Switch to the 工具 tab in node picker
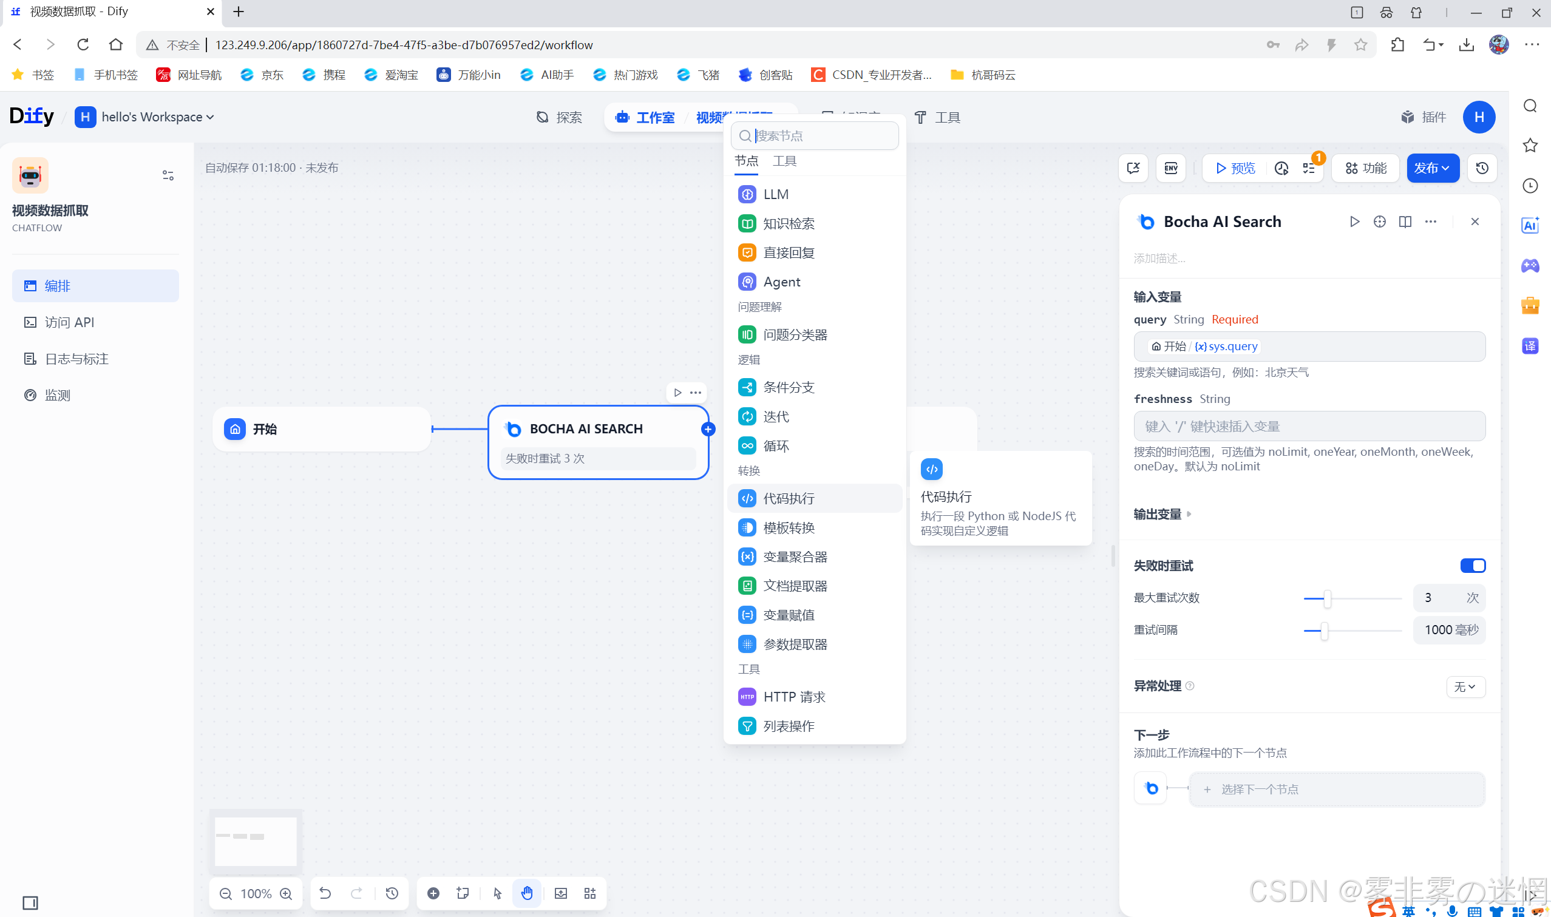Viewport: 1551px width, 917px height. point(784,161)
